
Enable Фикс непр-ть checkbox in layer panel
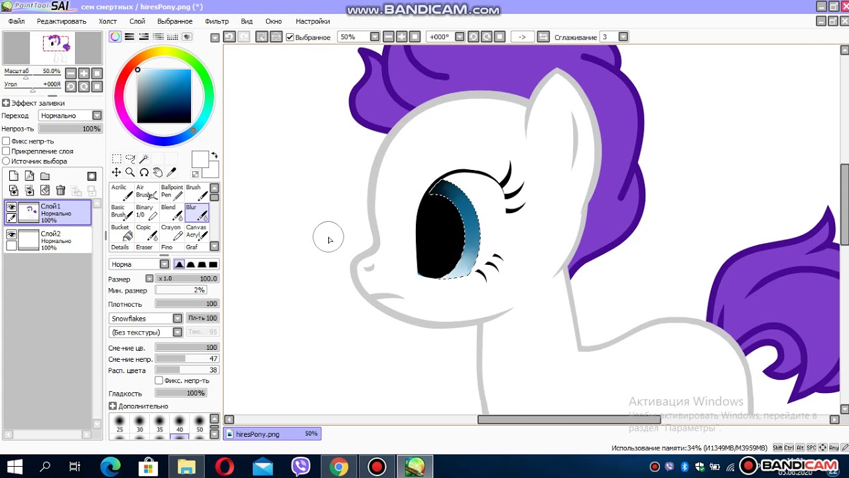[x=6, y=141]
